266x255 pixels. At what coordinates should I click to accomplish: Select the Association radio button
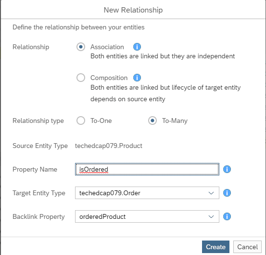click(x=81, y=47)
